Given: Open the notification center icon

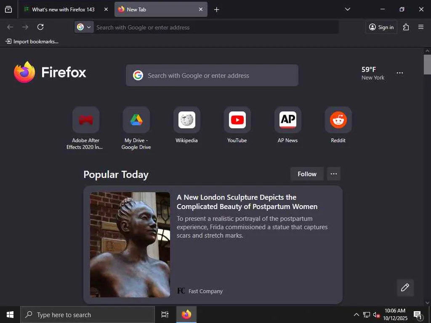Looking at the screenshot, I should click(418, 315).
